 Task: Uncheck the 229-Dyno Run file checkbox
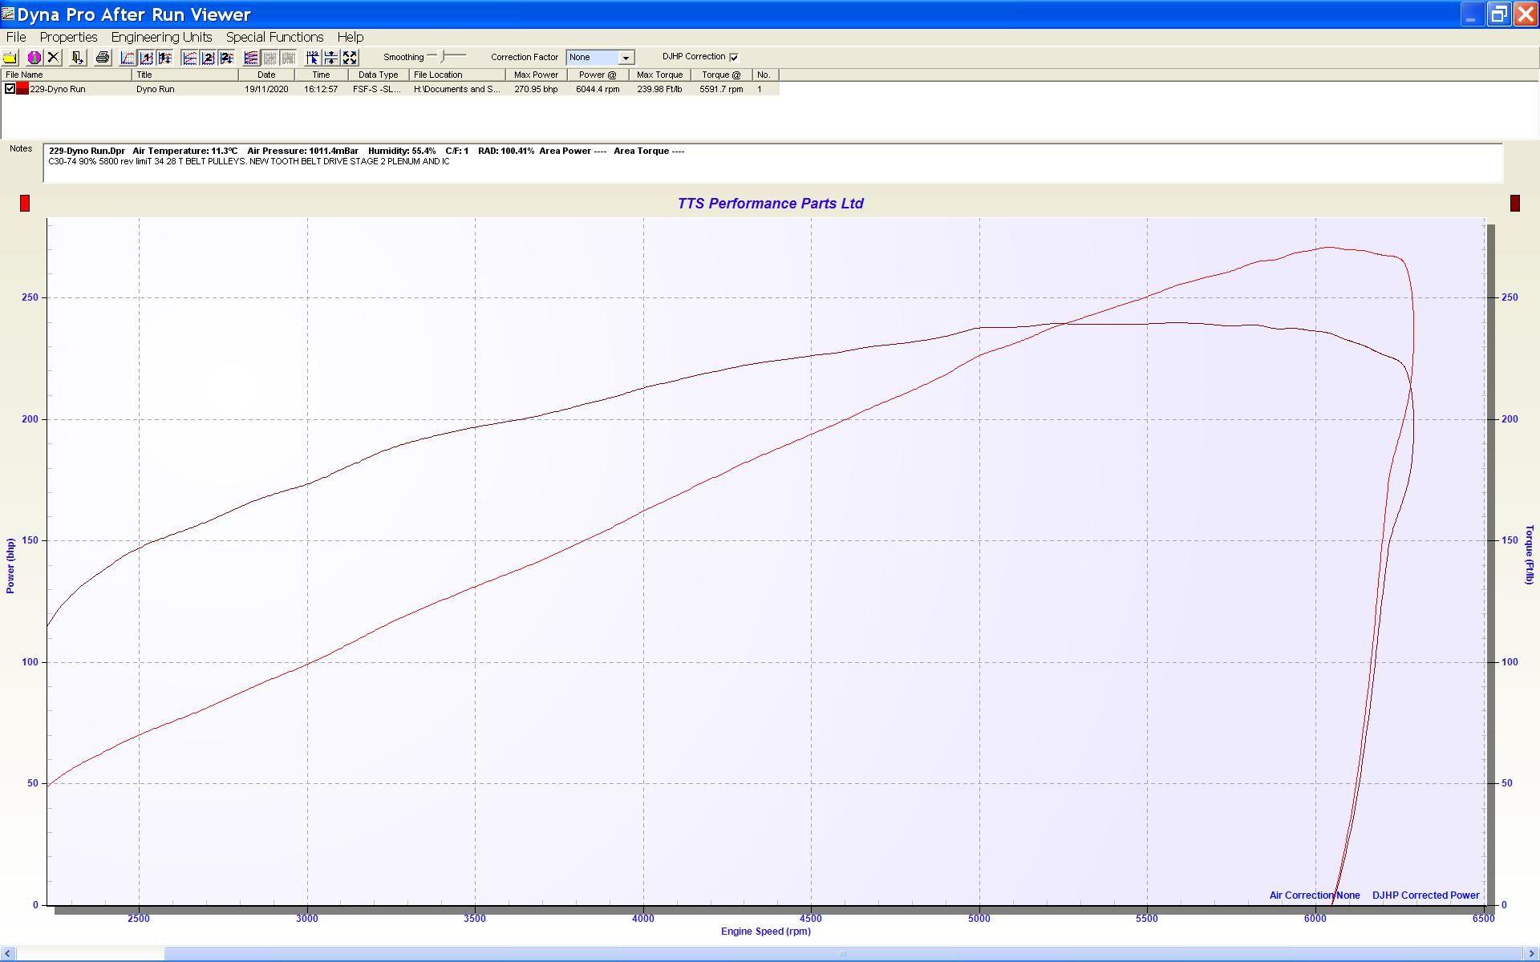(x=10, y=89)
